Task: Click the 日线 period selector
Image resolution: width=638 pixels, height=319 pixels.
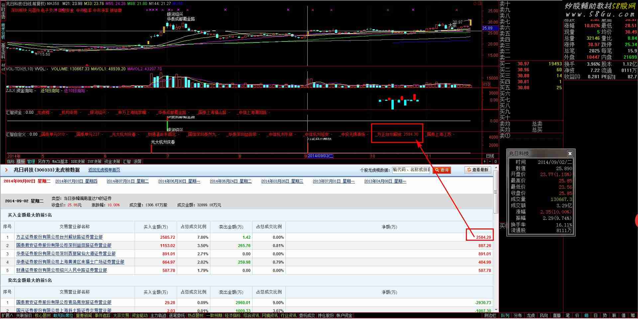Action: pyautogui.click(x=490, y=156)
